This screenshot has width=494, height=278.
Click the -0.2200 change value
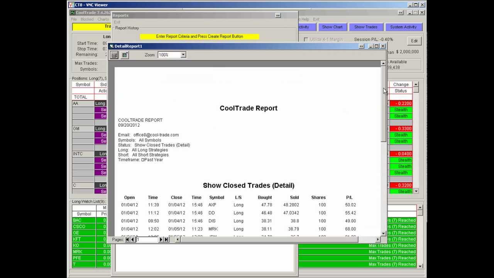[401, 103]
